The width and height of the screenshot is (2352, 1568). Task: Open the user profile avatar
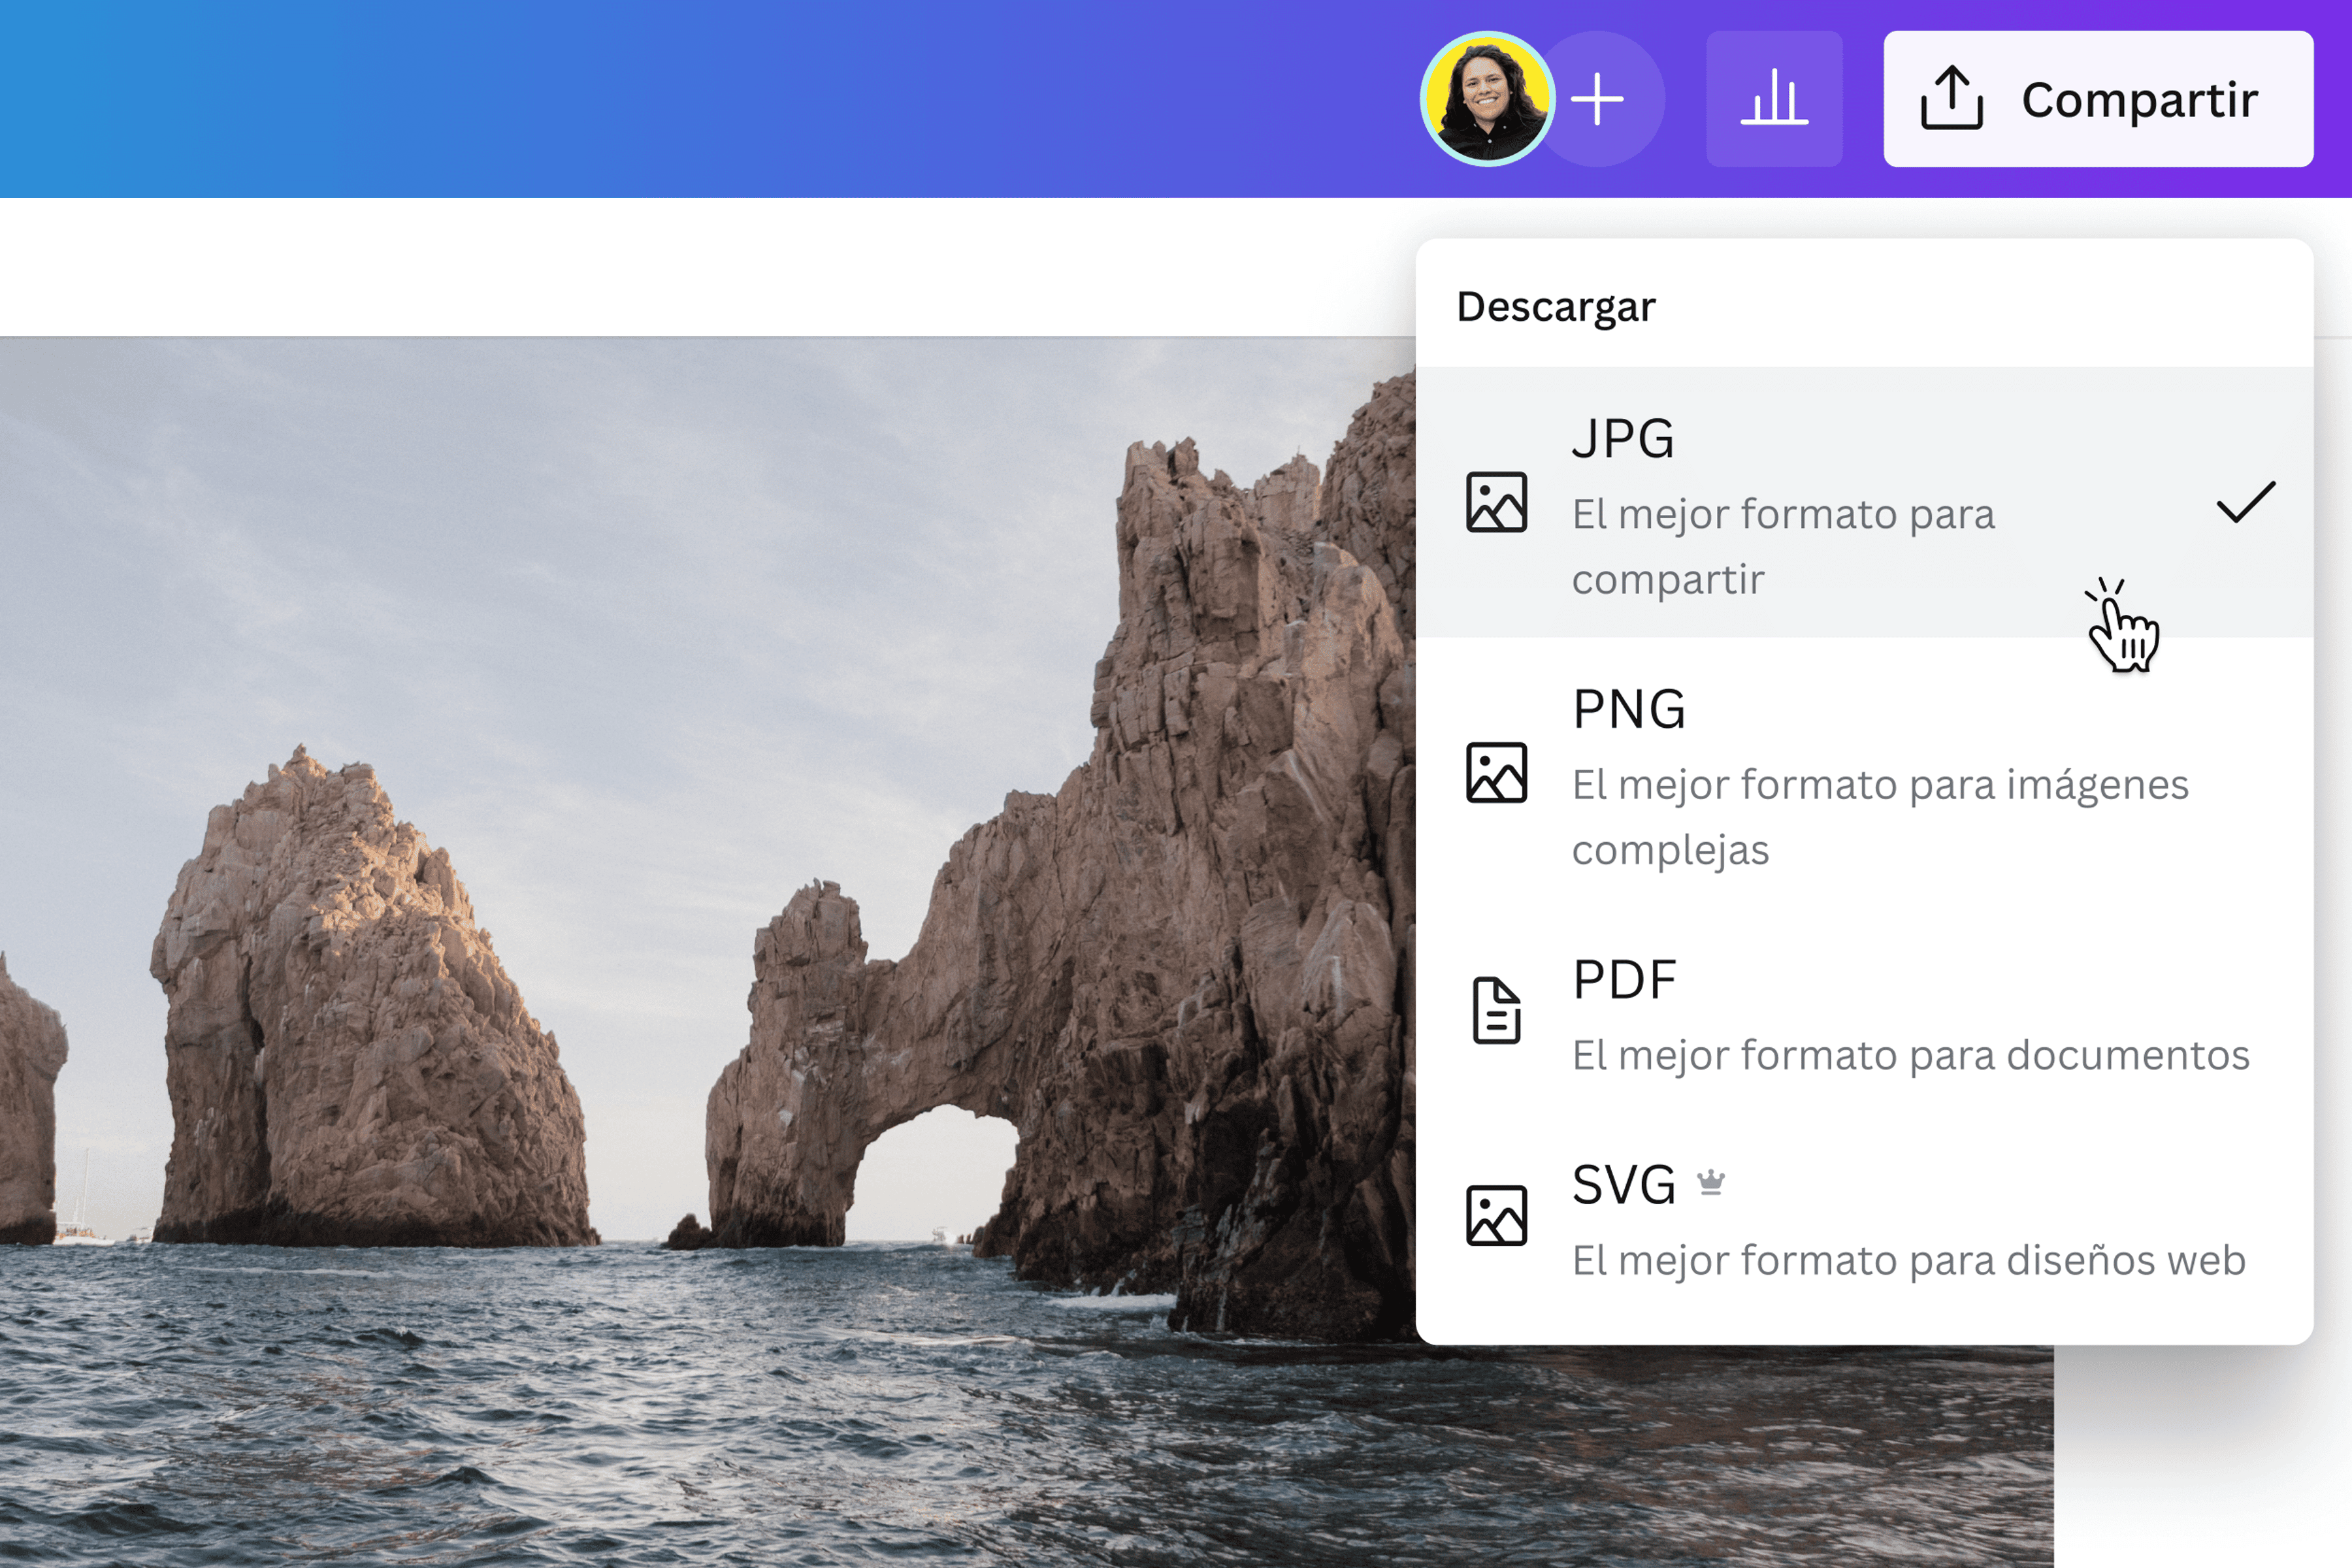1487,99
